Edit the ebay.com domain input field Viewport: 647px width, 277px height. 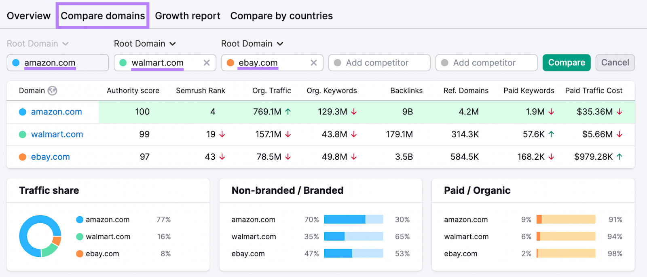tap(272, 63)
